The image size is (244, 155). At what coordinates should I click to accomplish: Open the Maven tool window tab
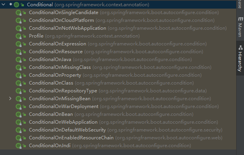(x=240, y=27)
